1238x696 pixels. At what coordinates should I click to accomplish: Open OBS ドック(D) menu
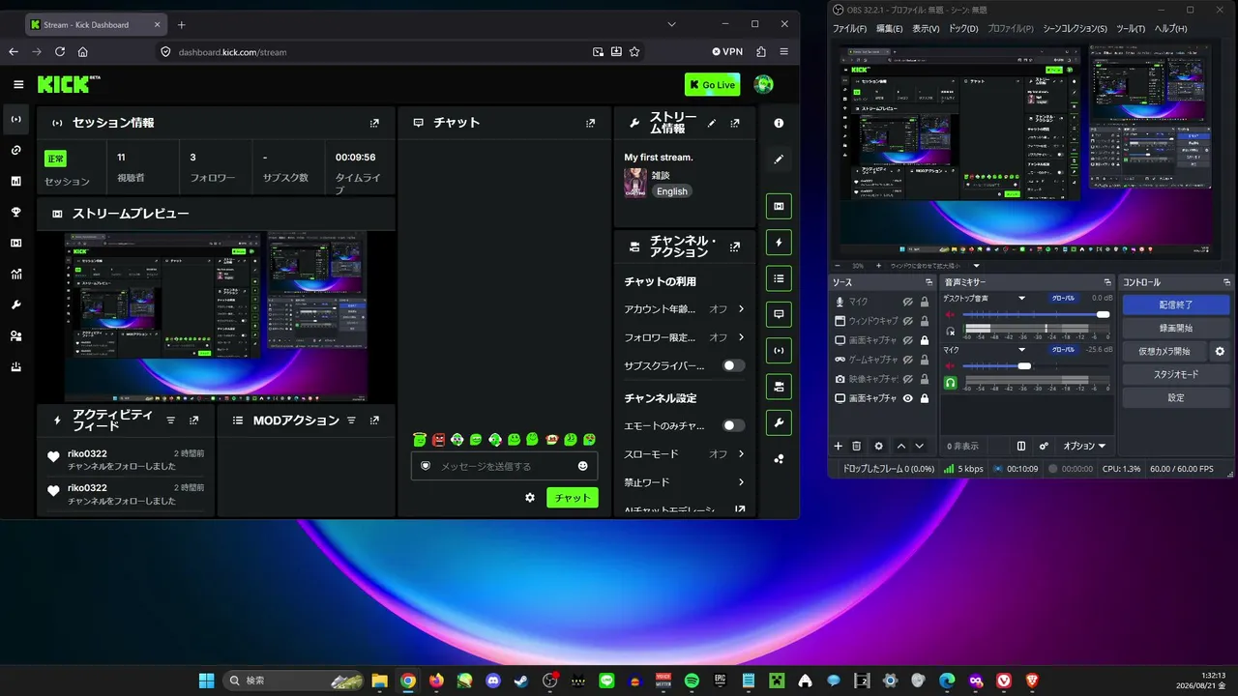(x=962, y=29)
